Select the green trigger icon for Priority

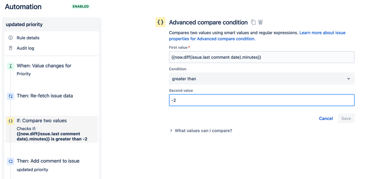tap(11, 66)
